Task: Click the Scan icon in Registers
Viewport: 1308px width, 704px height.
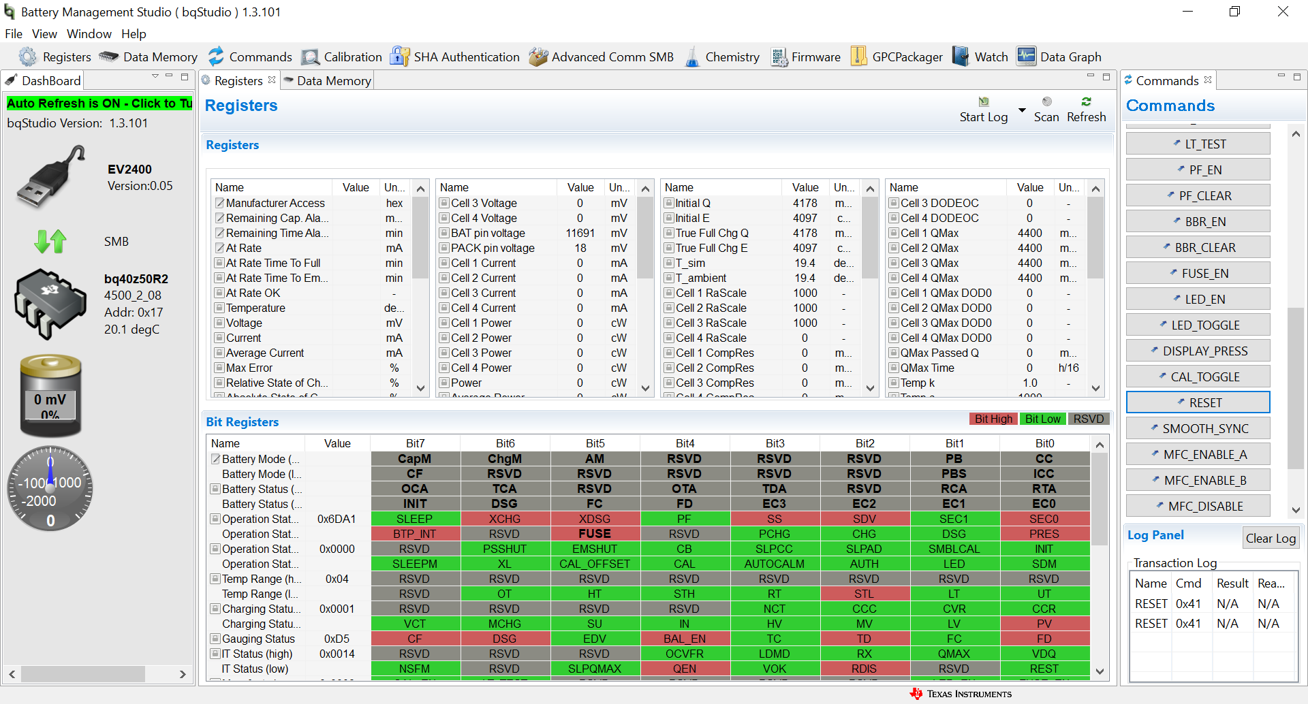Action: tap(1047, 101)
